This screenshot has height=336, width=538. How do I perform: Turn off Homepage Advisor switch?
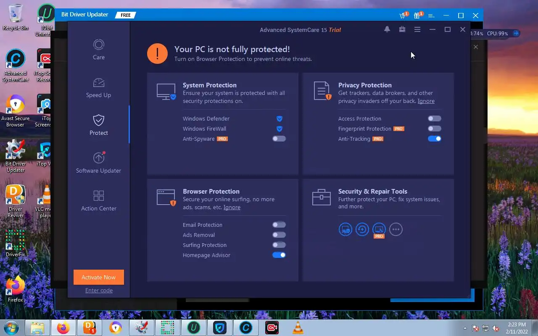(279, 255)
